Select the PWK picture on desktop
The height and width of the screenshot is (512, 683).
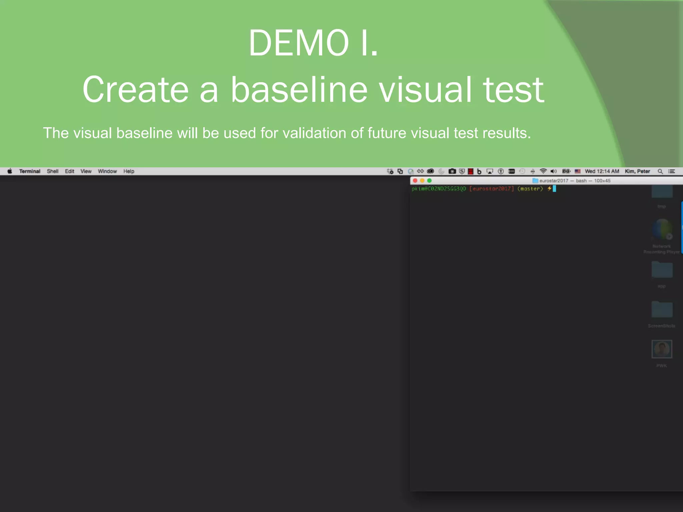[x=662, y=354]
